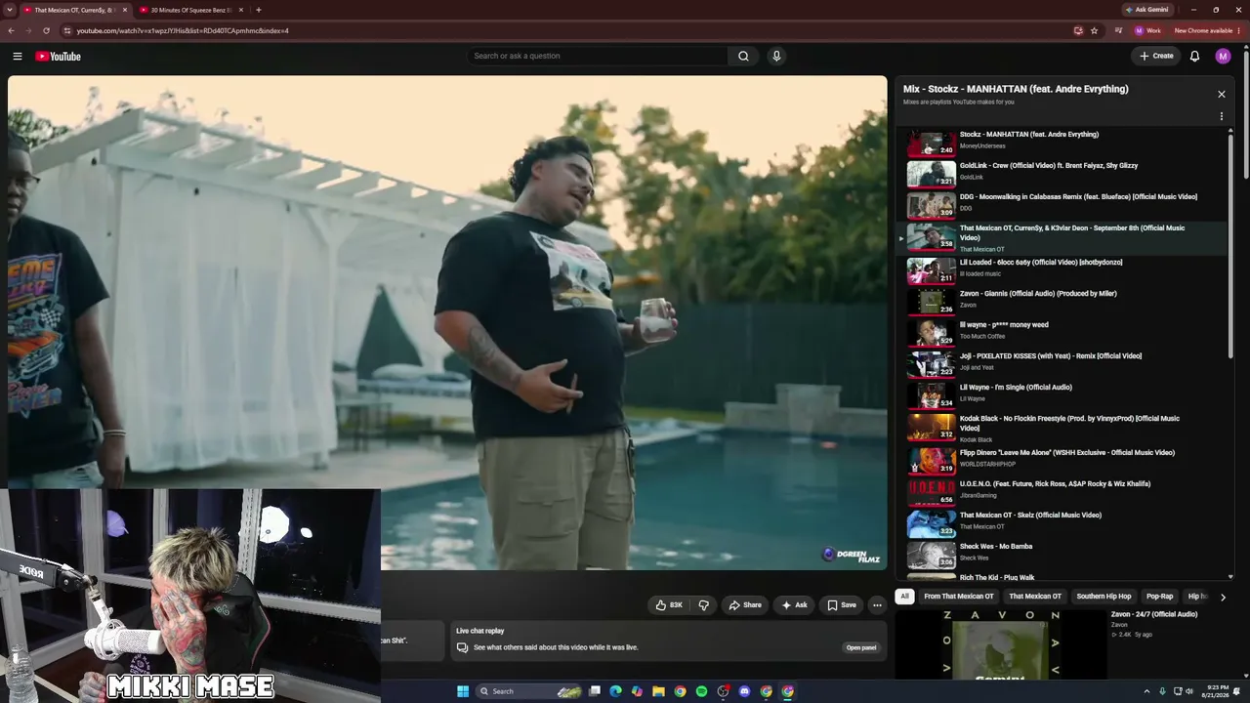Filter by Southern Hip Hop chip
The image size is (1250, 703).
pos(1104,597)
